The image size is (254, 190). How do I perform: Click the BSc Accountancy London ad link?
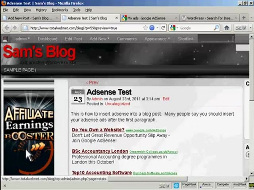tap(100, 151)
